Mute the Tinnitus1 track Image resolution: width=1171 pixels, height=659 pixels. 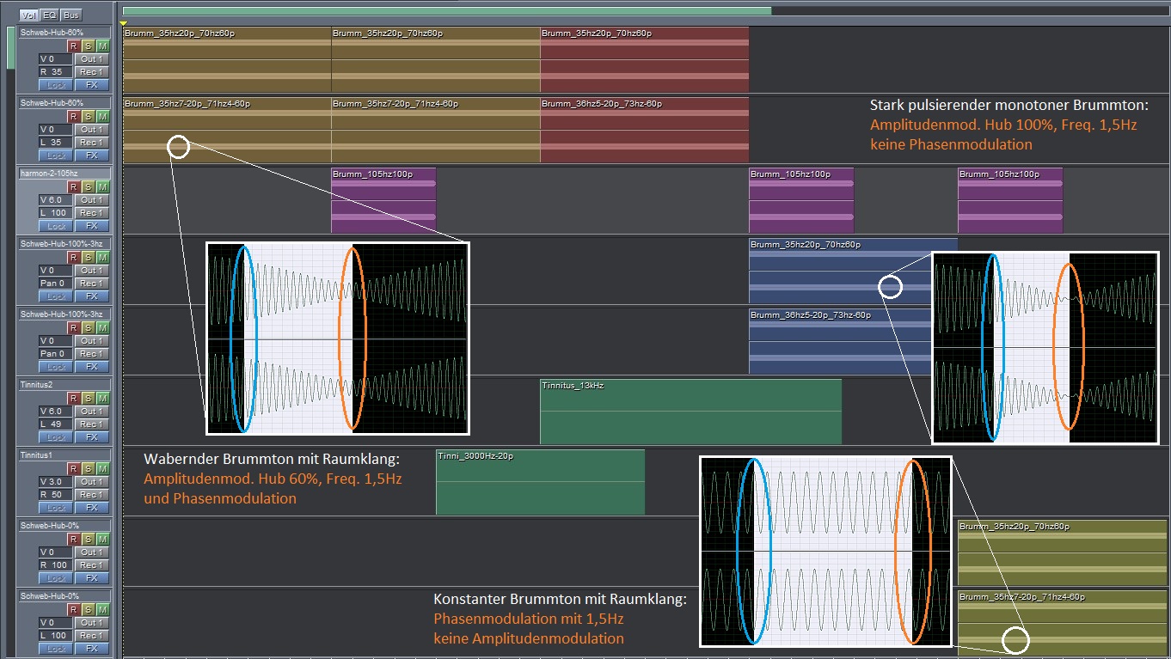pos(102,468)
